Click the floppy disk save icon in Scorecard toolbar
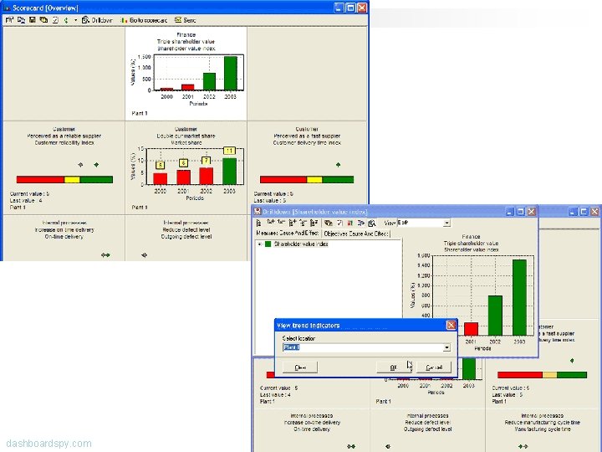Screen dimensions: 602x452 [33, 20]
